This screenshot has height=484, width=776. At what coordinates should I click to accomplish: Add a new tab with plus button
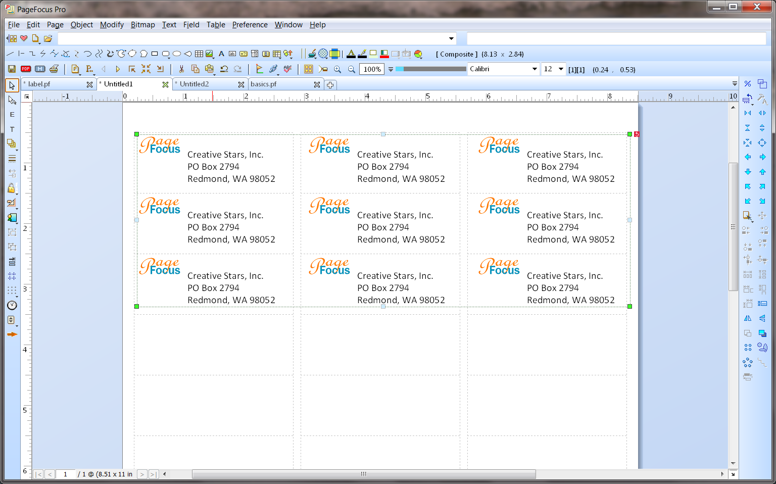click(330, 85)
